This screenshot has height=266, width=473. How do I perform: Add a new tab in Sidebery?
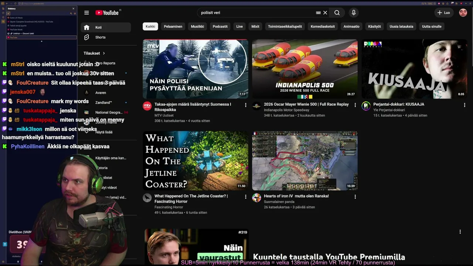[x=41, y=41]
